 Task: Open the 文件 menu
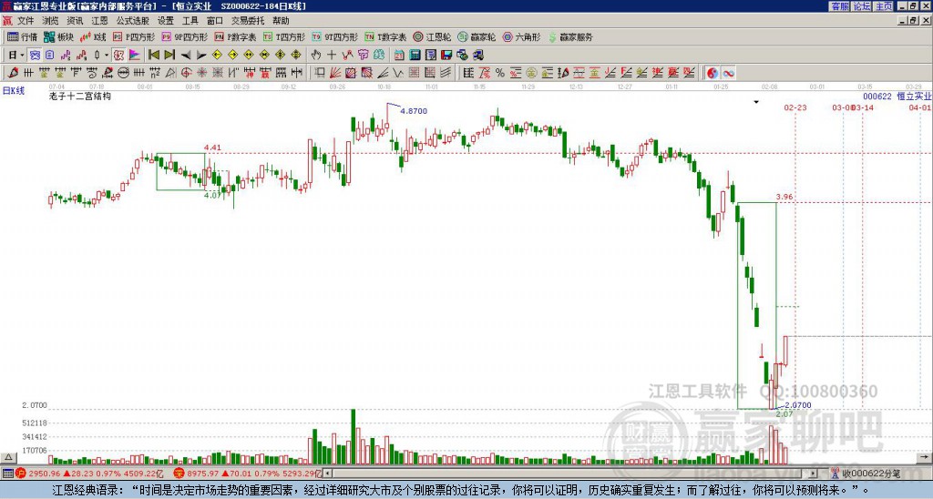(x=26, y=21)
